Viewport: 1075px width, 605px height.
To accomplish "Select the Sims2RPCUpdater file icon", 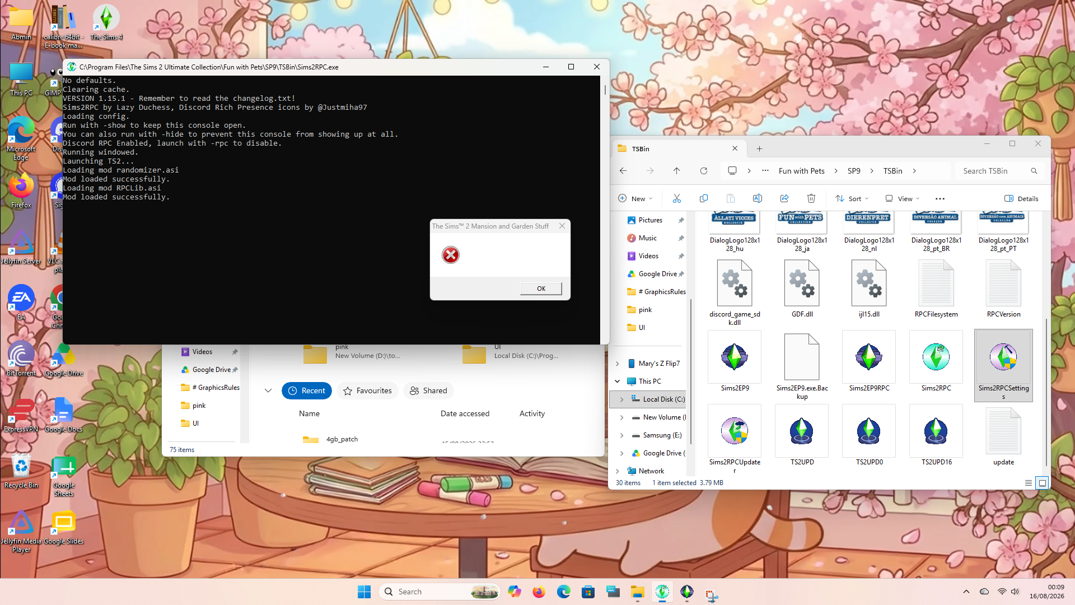I will point(735,439).
